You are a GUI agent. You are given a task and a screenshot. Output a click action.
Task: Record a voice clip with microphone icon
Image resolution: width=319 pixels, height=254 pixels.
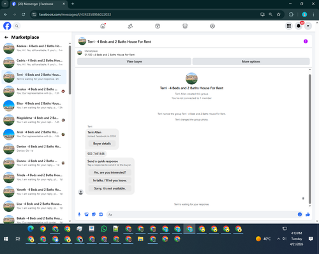click(x=79, y=214)
